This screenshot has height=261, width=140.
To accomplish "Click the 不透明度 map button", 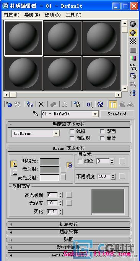I will coord(122,176).
